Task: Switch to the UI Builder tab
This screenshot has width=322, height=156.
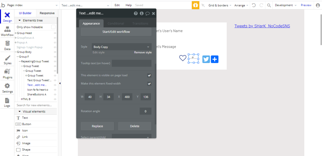Action: click(25, 13)
